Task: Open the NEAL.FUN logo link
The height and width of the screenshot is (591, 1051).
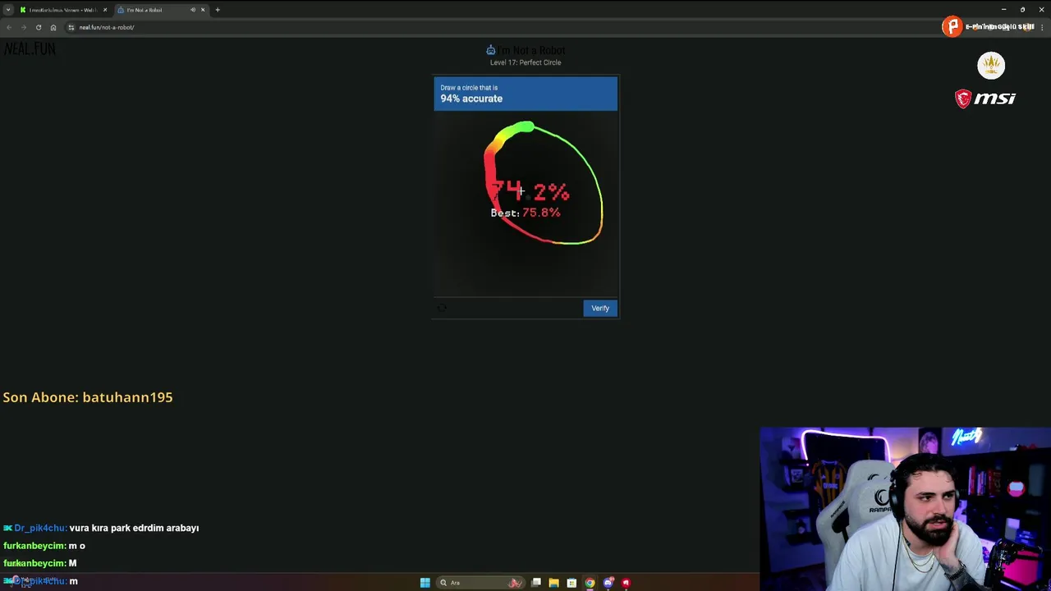Action: coord(30,49)
